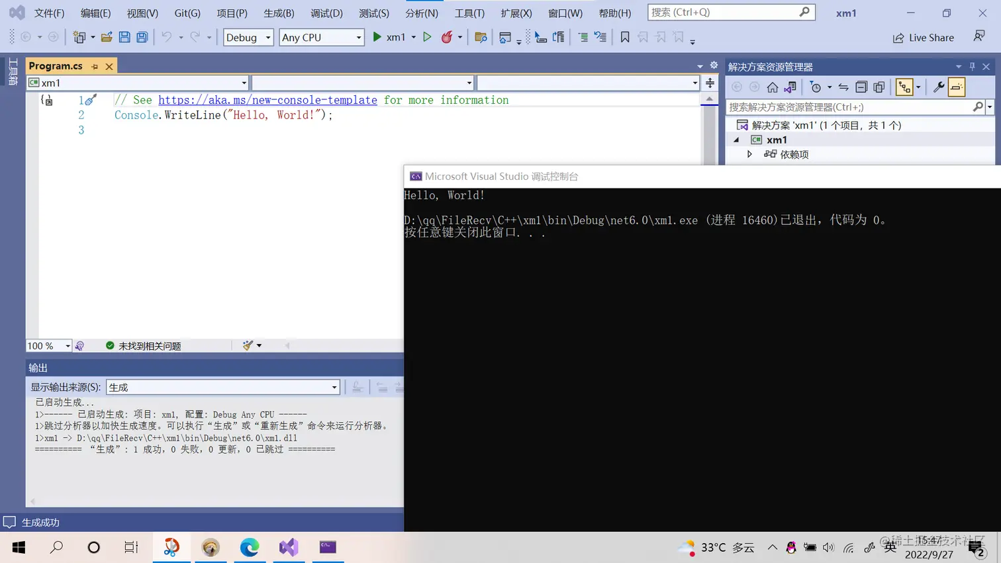Open the Git(G) menu
The height and width of the screenshot is (563, 1001).
(x=187, y=13)
